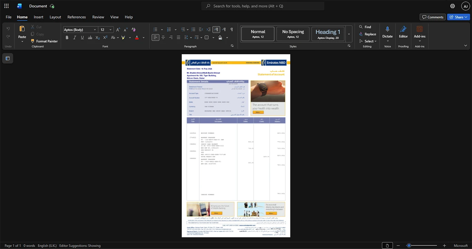Image resolution: width=472 pixels, height=249 pixels.
Task: Open font color dropdown arrow
Action: [144, 37]
